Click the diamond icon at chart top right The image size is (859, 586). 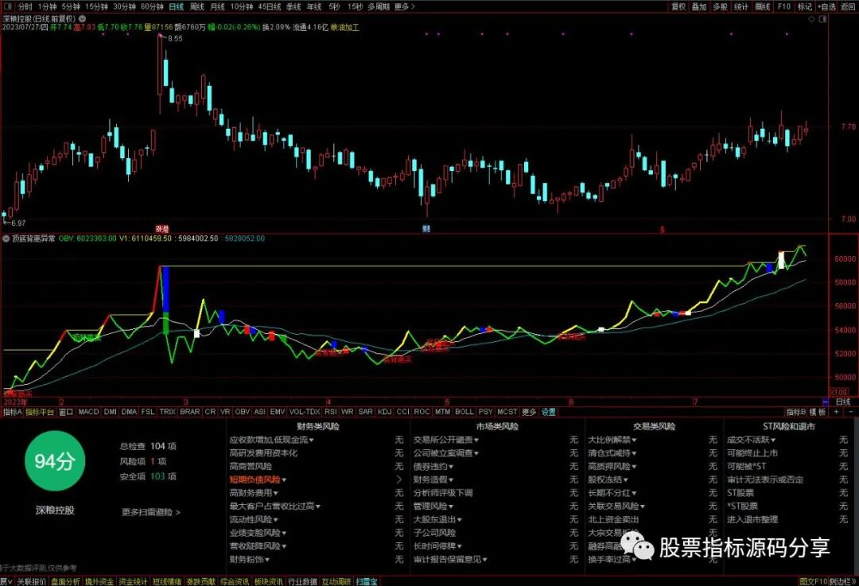[811, 18]
